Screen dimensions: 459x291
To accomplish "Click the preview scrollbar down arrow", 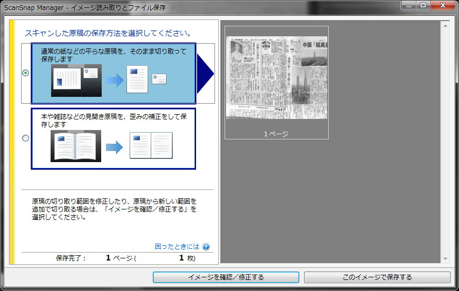I will click(x=445, y=259).
